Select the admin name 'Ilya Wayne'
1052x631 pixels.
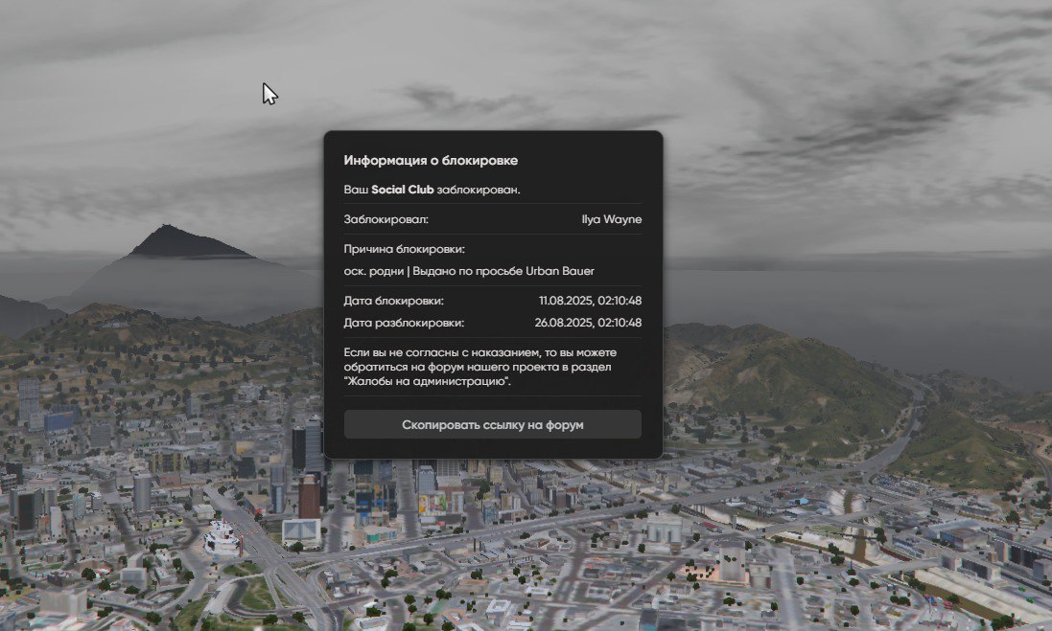611,219
